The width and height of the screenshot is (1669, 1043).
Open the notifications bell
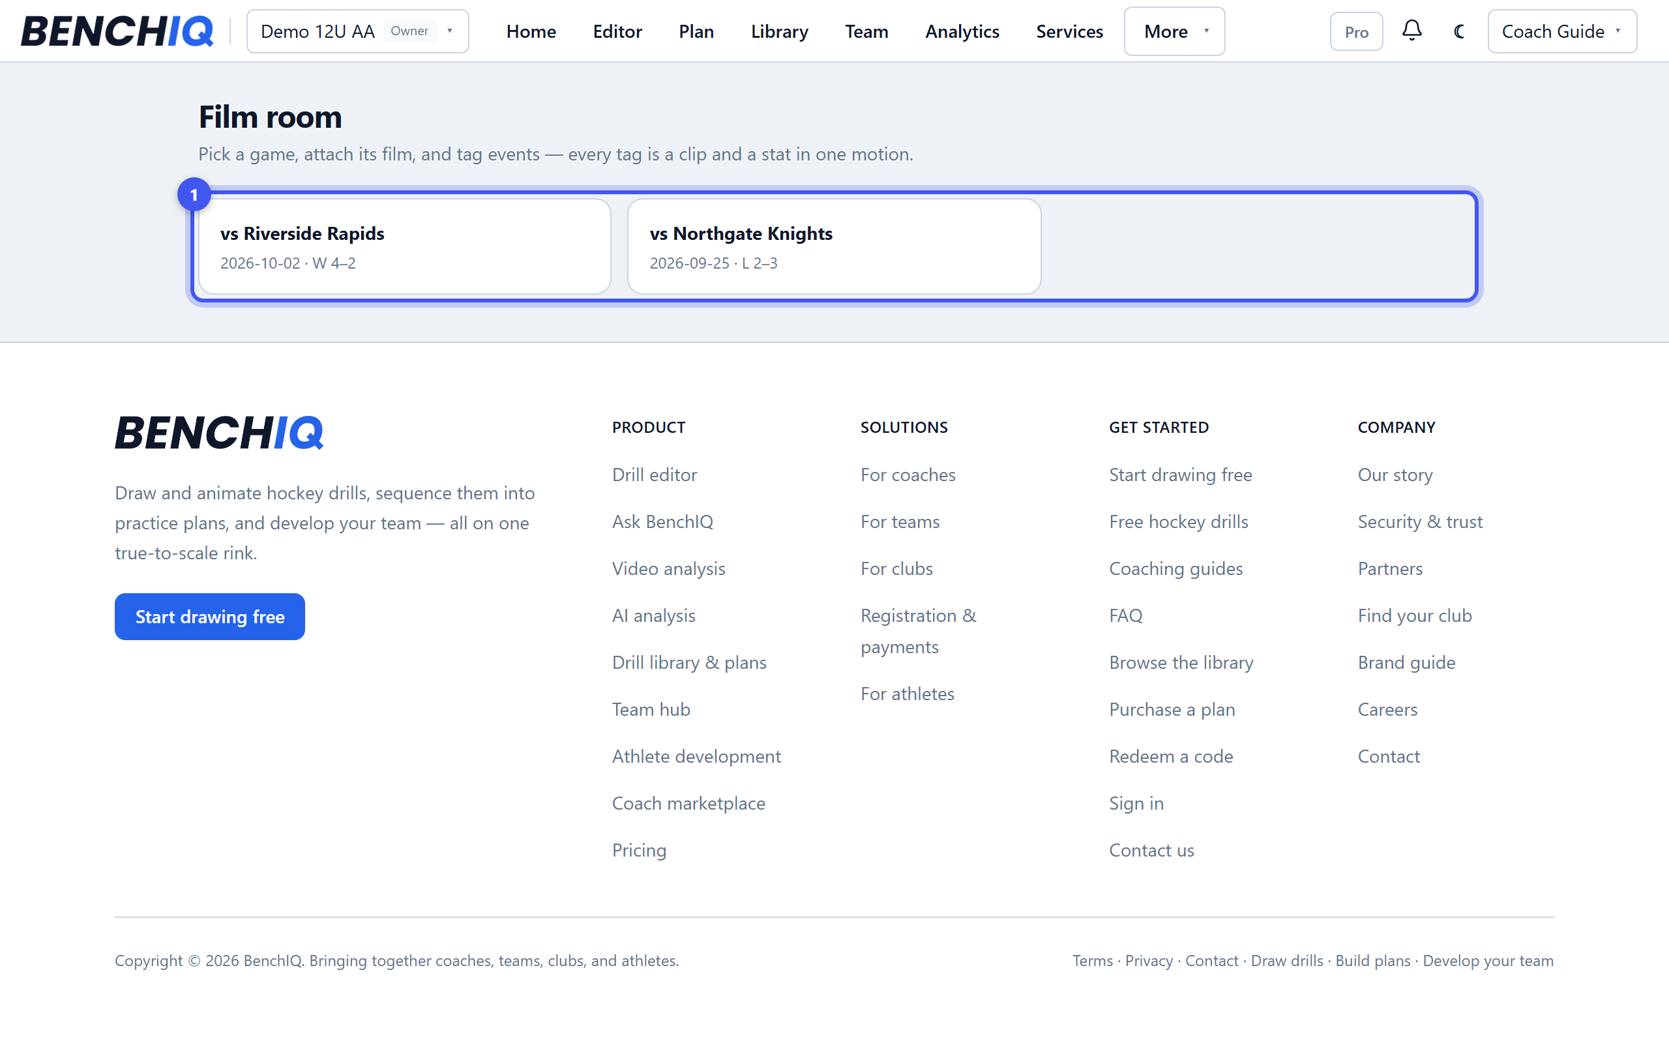point(1411,31)
